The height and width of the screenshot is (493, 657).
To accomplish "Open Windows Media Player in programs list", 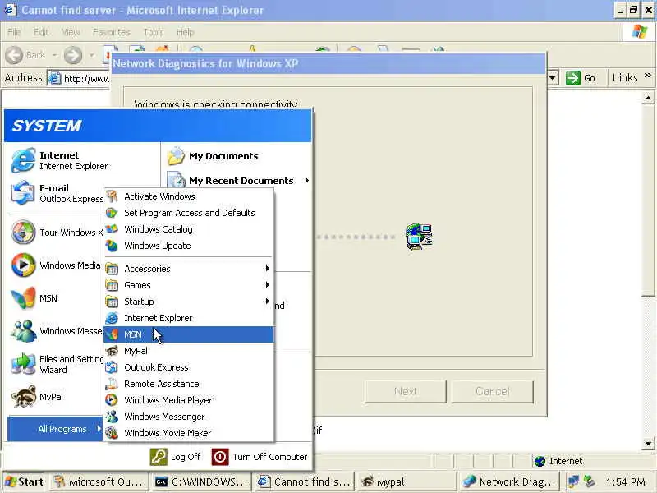I will 189,400.
